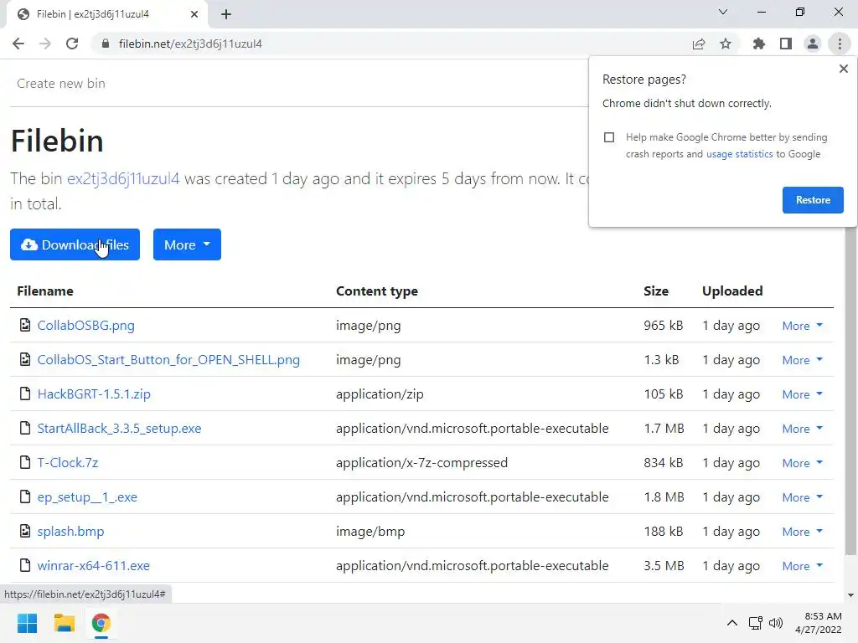Click the Restore button
Viewport: 858px width, 643px height.
pyautogui.click(x=813, y=200)
